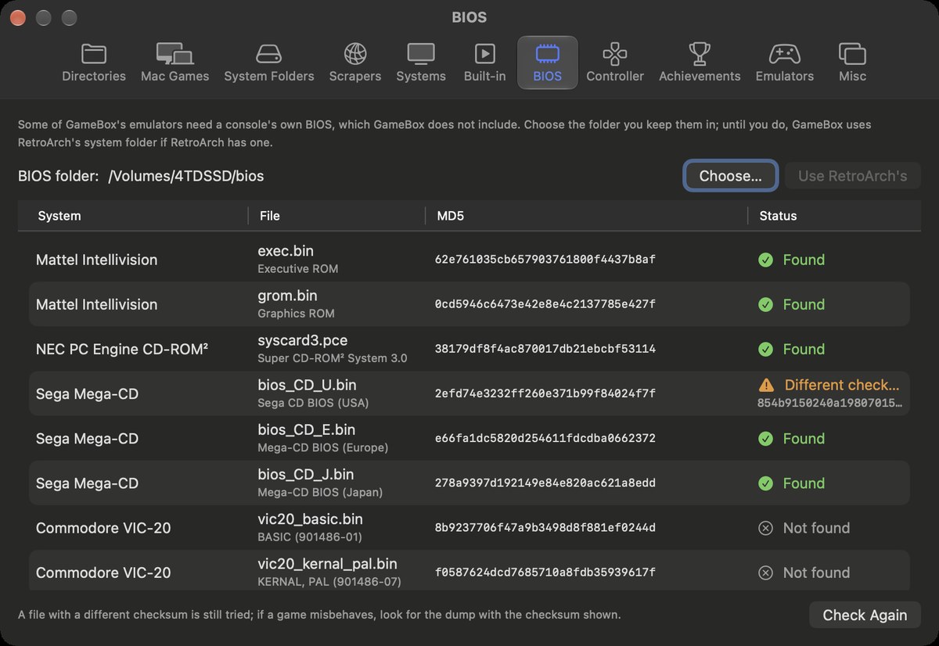
Task: Click the 'Super CD-ROM² System 3.0' description
Action: pyautogui.click(x=333, y=358)
